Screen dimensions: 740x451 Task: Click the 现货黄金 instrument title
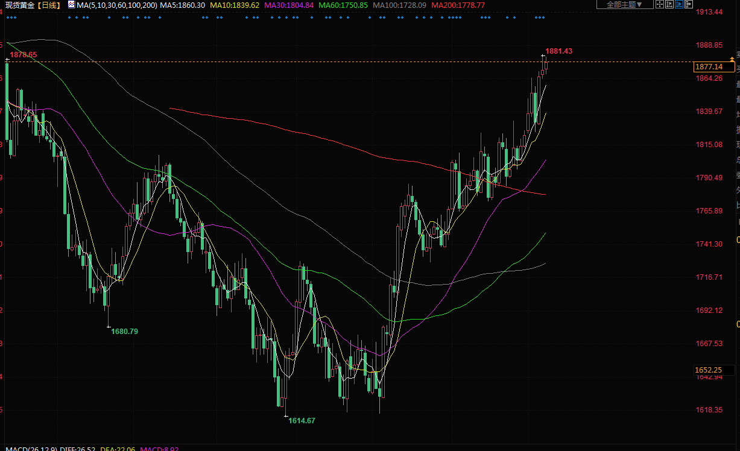19,5
